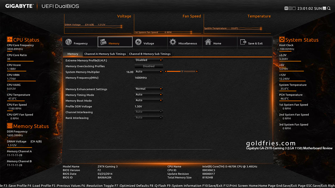This screenshot has width=335, height=188.
Task: Click the System Status chip icon
Action: point(282,40)
